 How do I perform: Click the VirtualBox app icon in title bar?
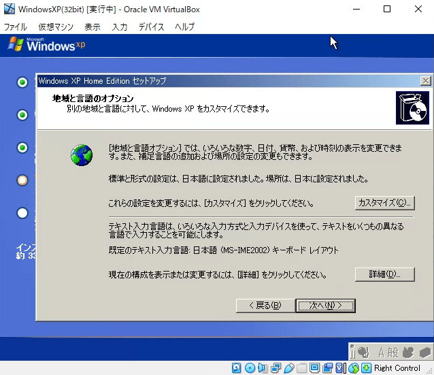[x=10, y=9]
